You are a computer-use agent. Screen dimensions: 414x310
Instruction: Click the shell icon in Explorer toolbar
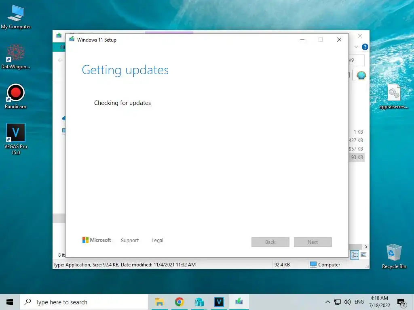361,75
